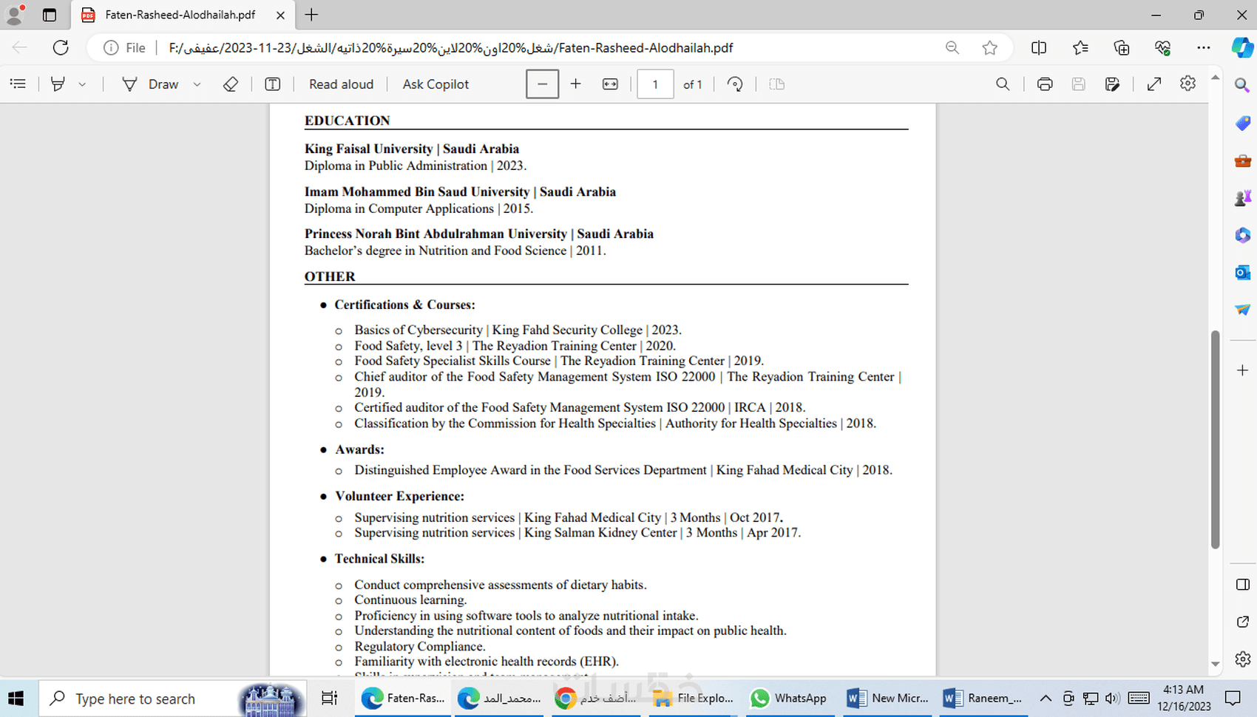Image resolution: width=1257 pixels, height=717 pixels.
Task: Click the address bar file path
Action: pos(451,48)
